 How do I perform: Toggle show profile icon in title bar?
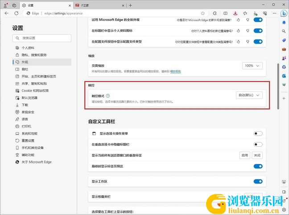coord(258,31)
